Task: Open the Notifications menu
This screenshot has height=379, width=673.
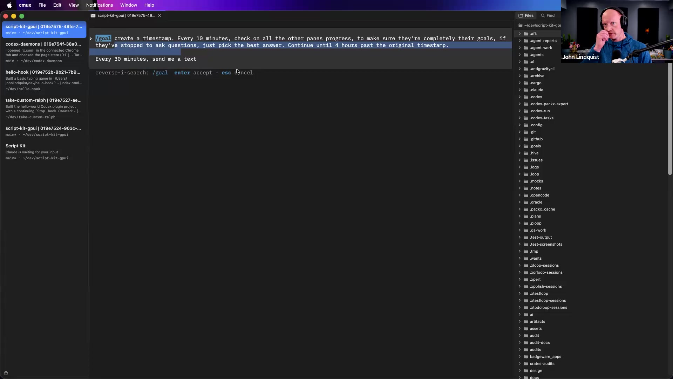Action: (100, 5)
